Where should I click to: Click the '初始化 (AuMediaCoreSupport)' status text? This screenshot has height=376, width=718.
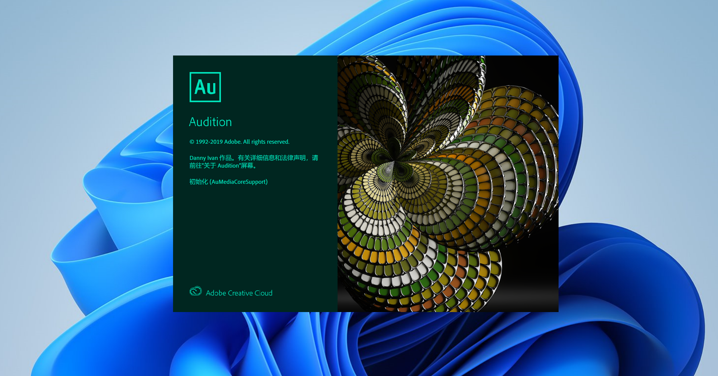tap(228, 182)
